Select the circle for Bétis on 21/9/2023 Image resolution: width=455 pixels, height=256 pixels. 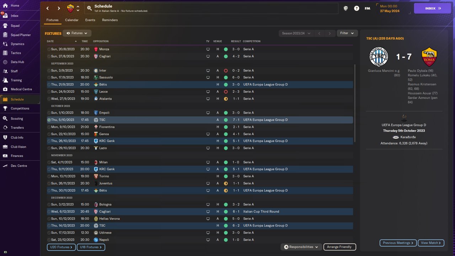[49, 85]
